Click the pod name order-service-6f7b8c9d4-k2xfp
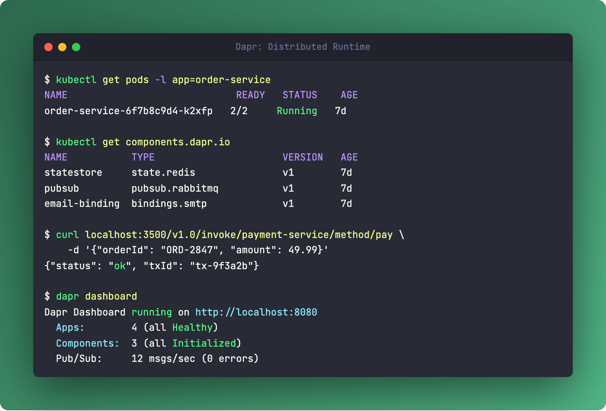Image resolution: width=606 pixels, height=411 pixels. pyautogui.click(x=128, y=111)
